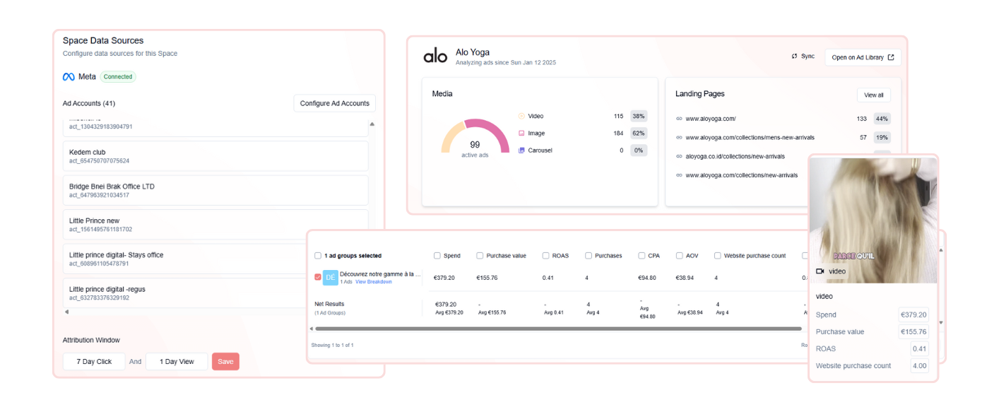Click the Connected status badge
Image resolution: width=999 pixels, height=412 pixels.
click(x=118, y=77)
